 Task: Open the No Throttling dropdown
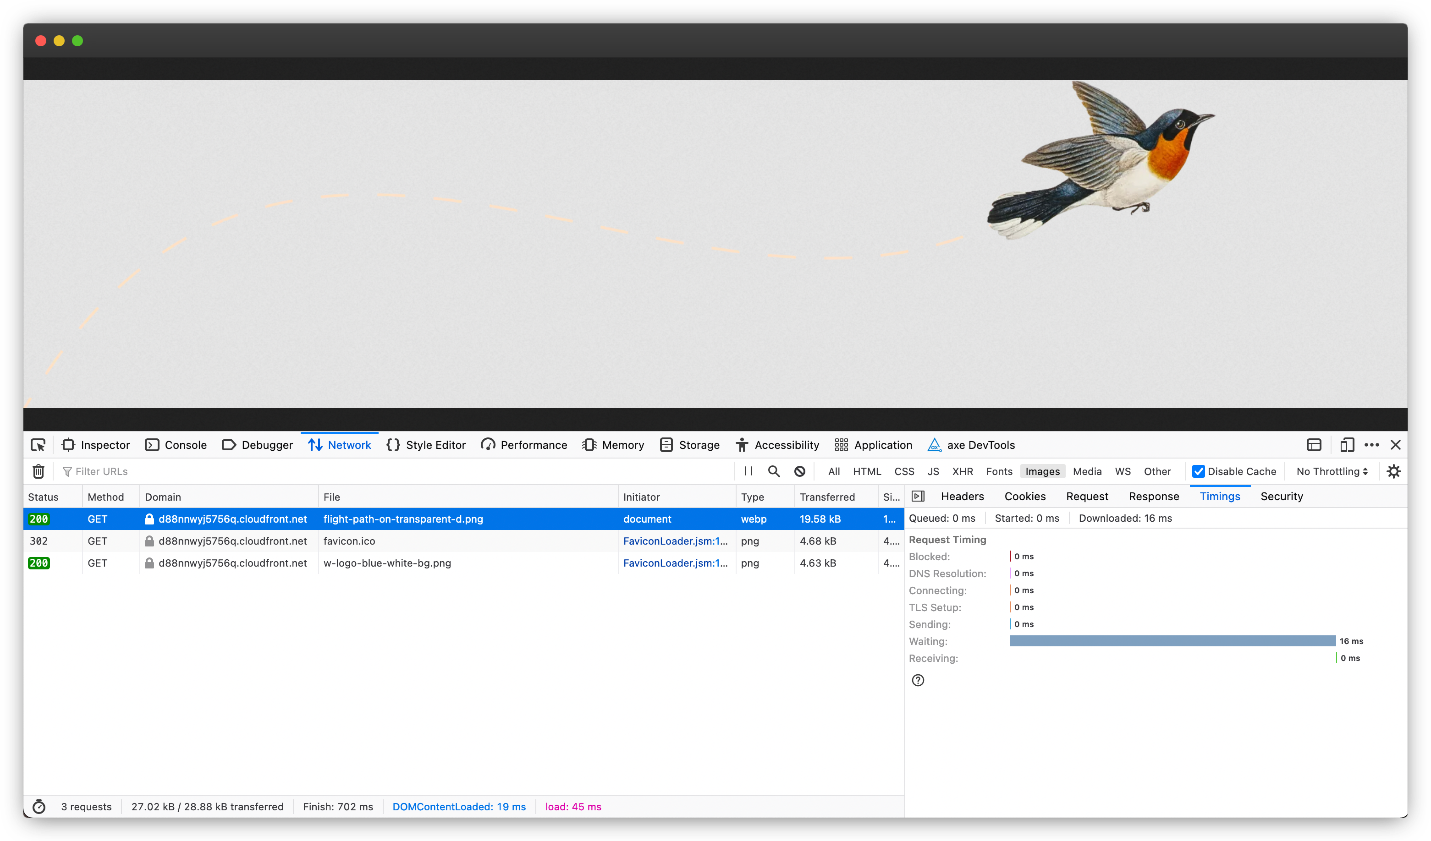click(x=1332, y=470)
